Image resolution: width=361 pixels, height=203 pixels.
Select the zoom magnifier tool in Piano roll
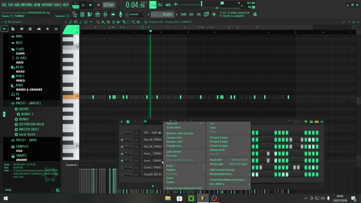point(134,22)
